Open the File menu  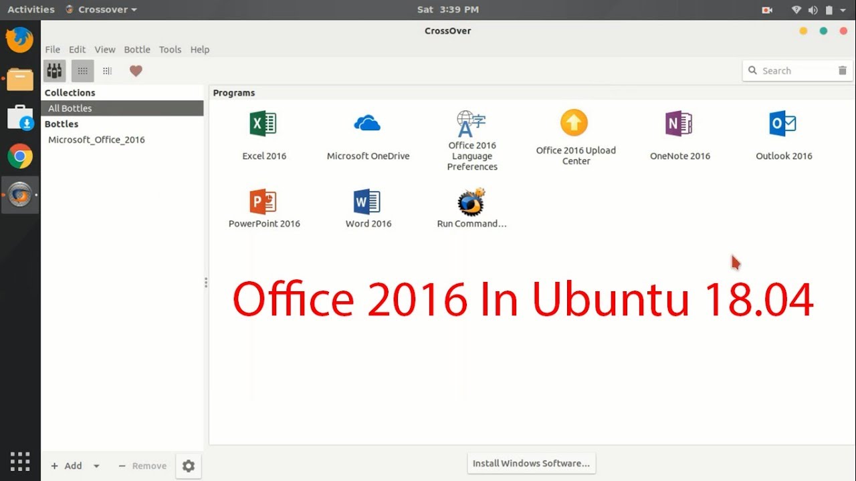pyautogui.click(x=52, y=49)
